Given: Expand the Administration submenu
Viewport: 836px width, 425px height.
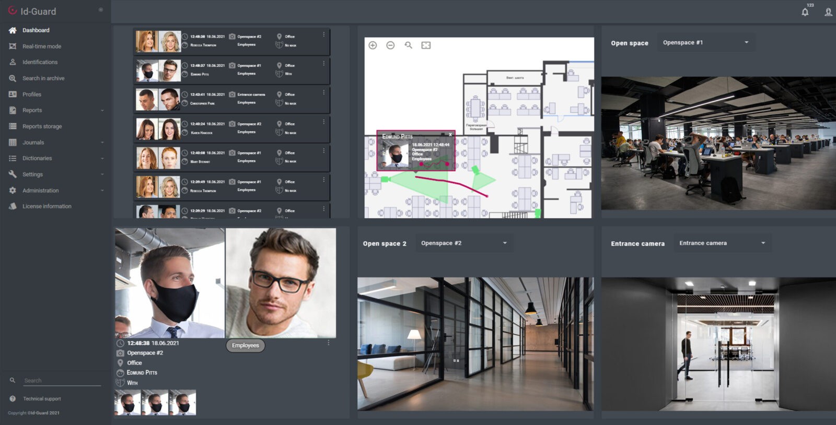Looking at the screenshot, I should [102, 191].
